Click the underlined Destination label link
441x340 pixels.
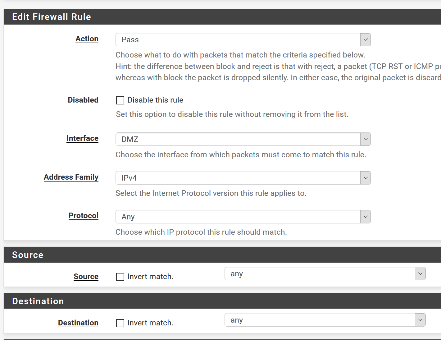[78, 323]
